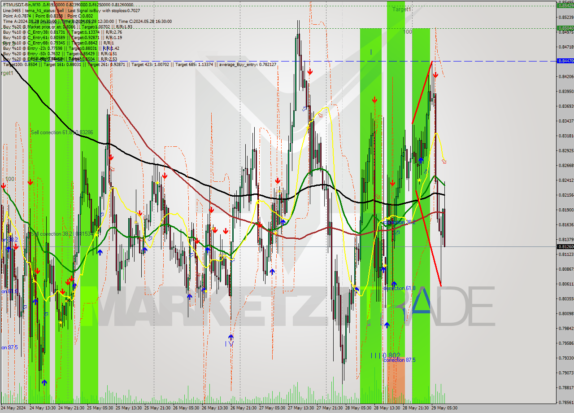This screenshot has width=574, height=413.
Task: Click the '28 May 05:30' time axis label
Action: click(x=358, y=408)
